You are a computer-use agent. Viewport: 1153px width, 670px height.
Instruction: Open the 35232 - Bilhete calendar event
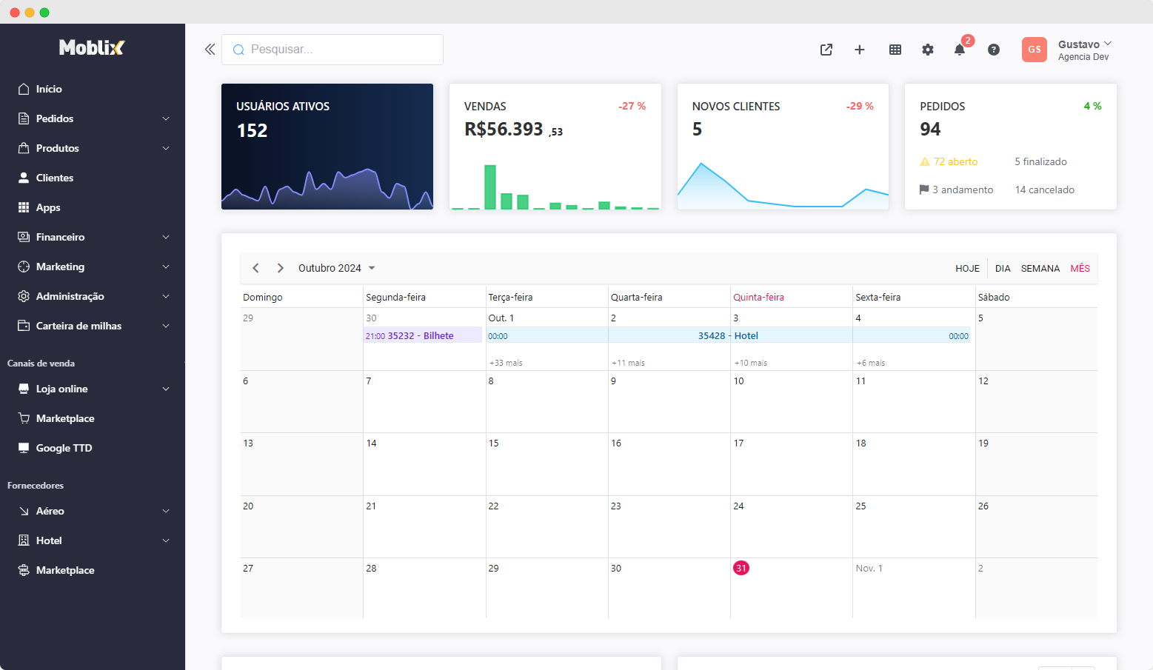pyautogui.click(x=422, y=335)
